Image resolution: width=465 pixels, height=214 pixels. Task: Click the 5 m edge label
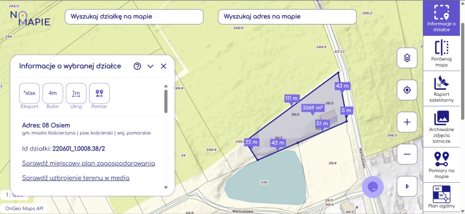pos(346,110)
